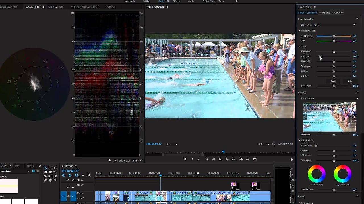
Task: Switch to Audio workspace
Action: click(191, 1)
